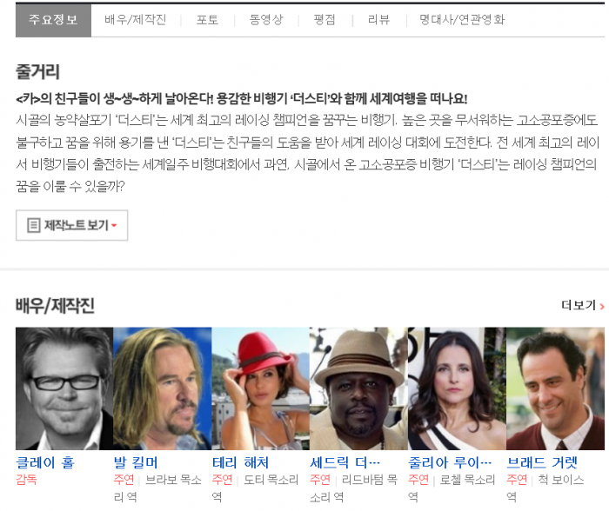The width and height of the screenshot is (609, 511).
Task: Switch to the 배우/제작진 tab
Action: [x=135, y=20]
